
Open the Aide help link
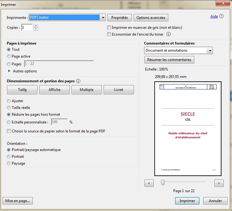pos(214,16)
